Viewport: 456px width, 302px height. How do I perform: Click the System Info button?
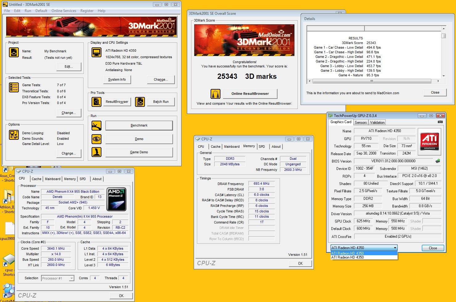(117, 79)
